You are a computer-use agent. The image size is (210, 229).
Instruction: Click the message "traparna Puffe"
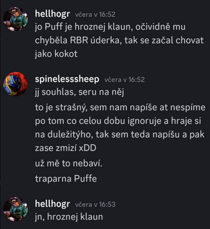[66, 179]
